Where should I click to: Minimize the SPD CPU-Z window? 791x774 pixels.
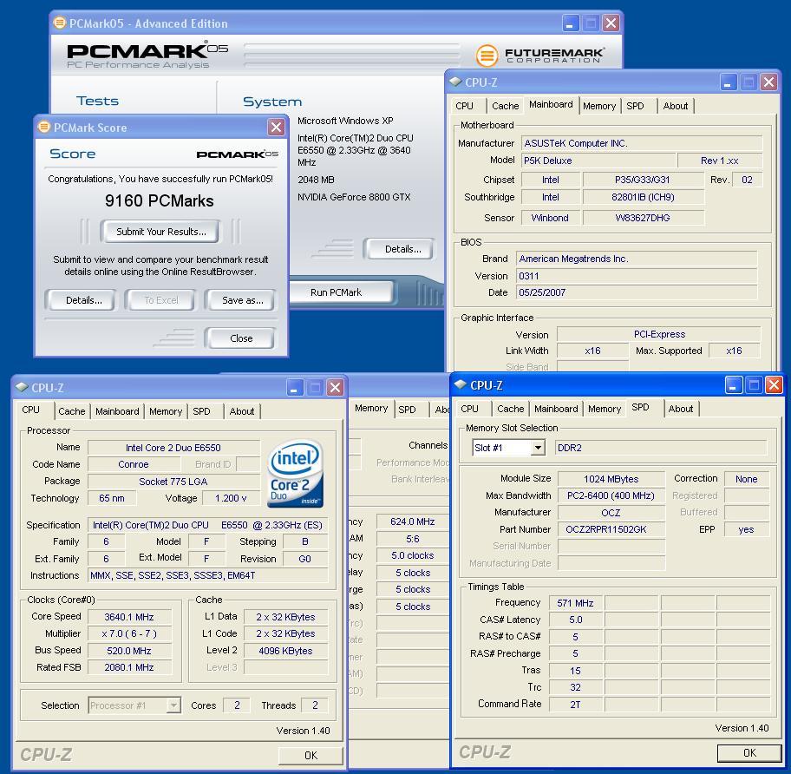tap(734, 385)
